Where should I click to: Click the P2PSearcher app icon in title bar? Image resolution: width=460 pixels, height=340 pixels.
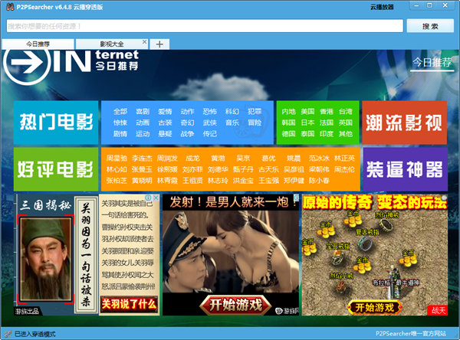pos(8,7)
